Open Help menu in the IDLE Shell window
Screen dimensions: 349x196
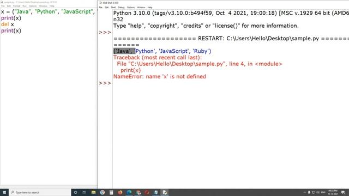(x=150, y=7)
